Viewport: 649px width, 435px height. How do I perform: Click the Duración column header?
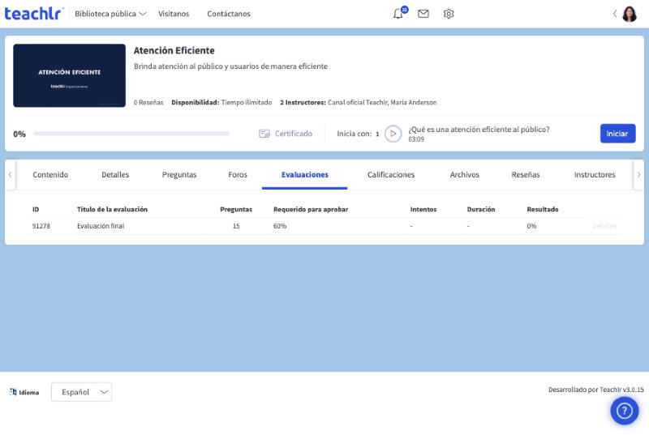pos(481,210)
